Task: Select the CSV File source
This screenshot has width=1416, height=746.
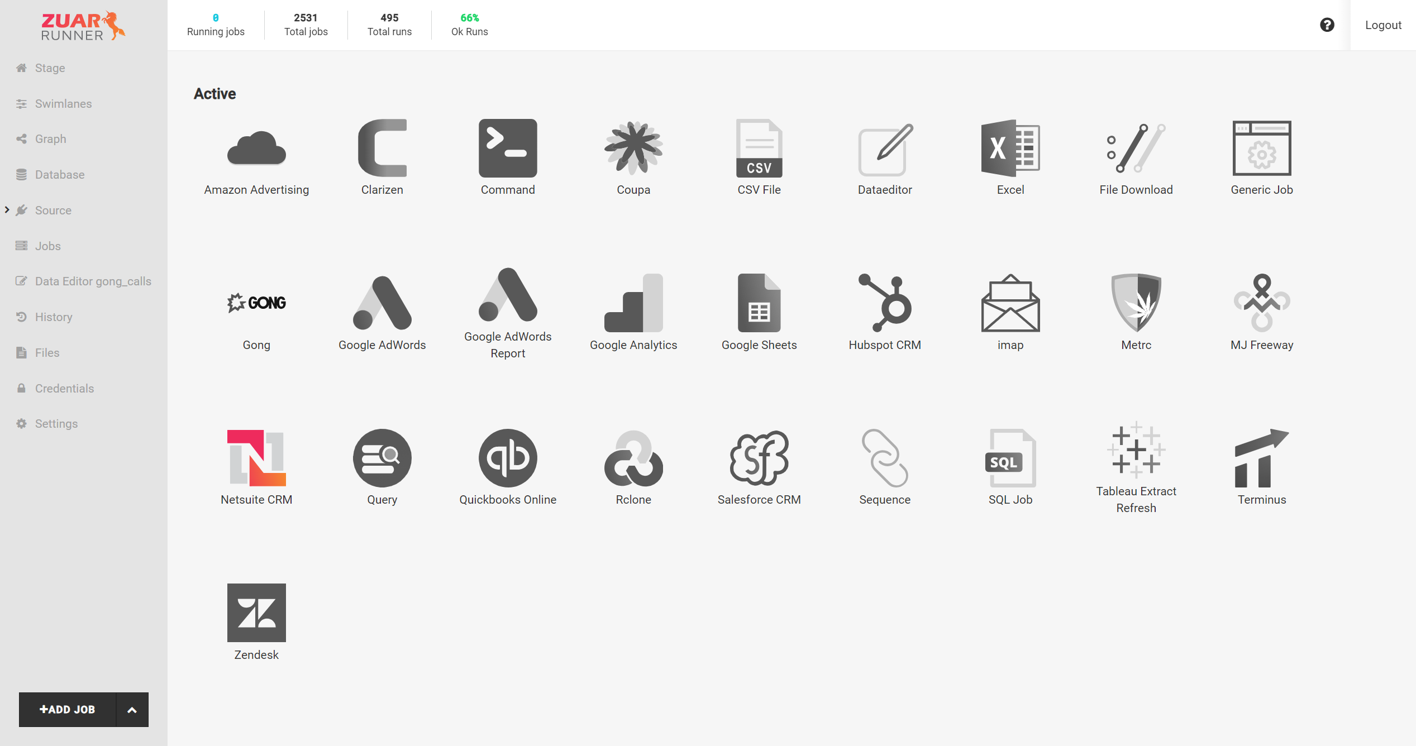Action: click(x=759, y=149)
